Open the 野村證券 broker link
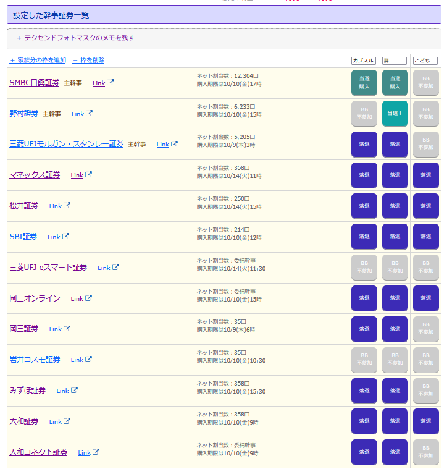447x469 pixels. click(24, 114)
